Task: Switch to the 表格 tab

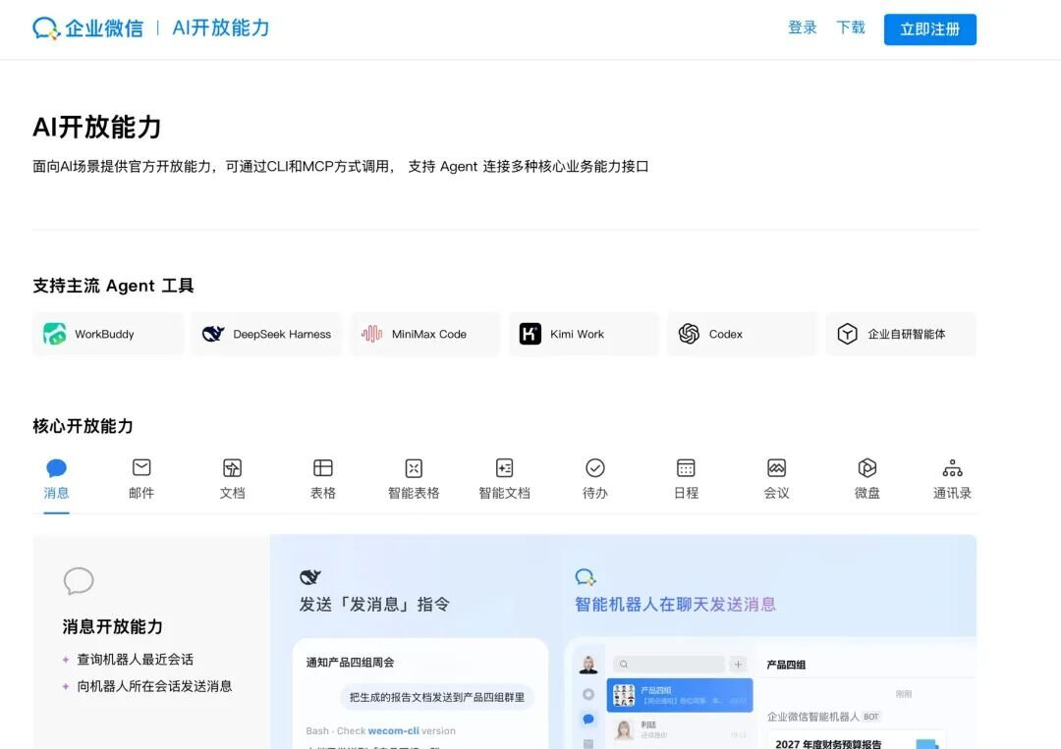Action: click(x=323, y=493)
